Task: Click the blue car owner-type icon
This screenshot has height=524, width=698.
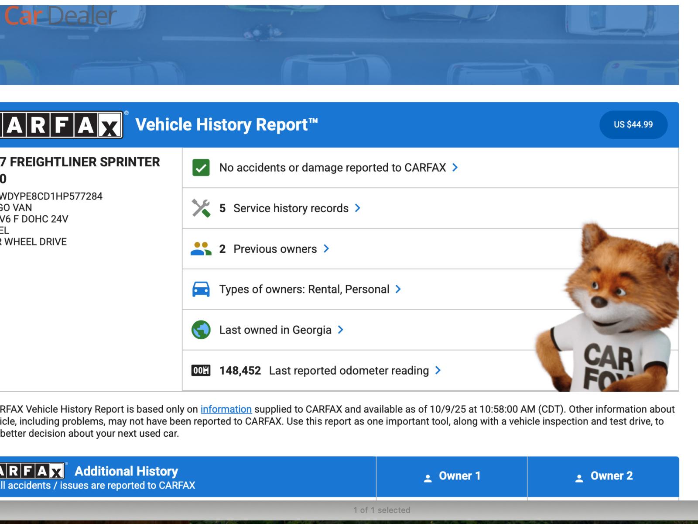Action: pos(201,290)
